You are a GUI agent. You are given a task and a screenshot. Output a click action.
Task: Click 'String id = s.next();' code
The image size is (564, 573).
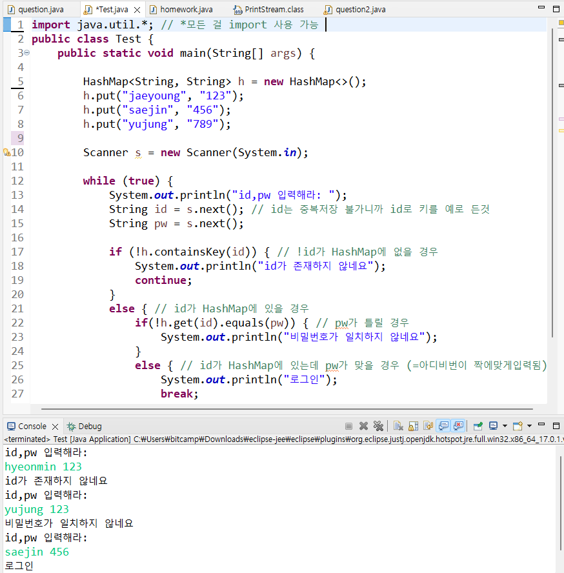176,210
